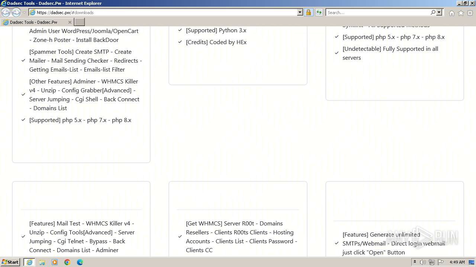Select '[Supported] php 5.x' line in right card
476x267 pixels.
[393, 37]
